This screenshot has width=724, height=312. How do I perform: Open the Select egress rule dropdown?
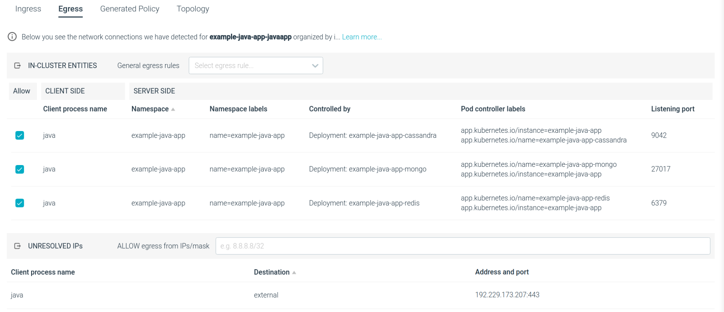pos(256,66)
